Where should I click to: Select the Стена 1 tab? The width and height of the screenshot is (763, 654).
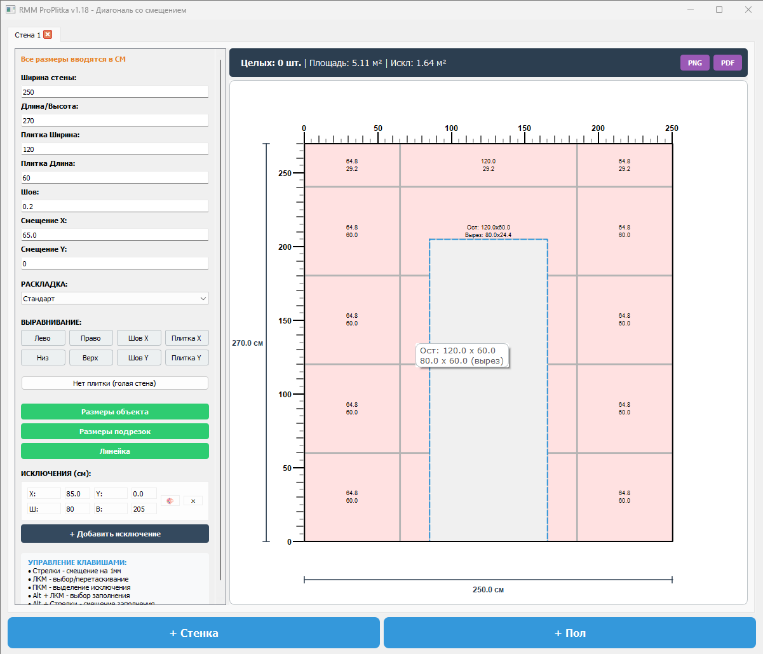coord(27,35)
